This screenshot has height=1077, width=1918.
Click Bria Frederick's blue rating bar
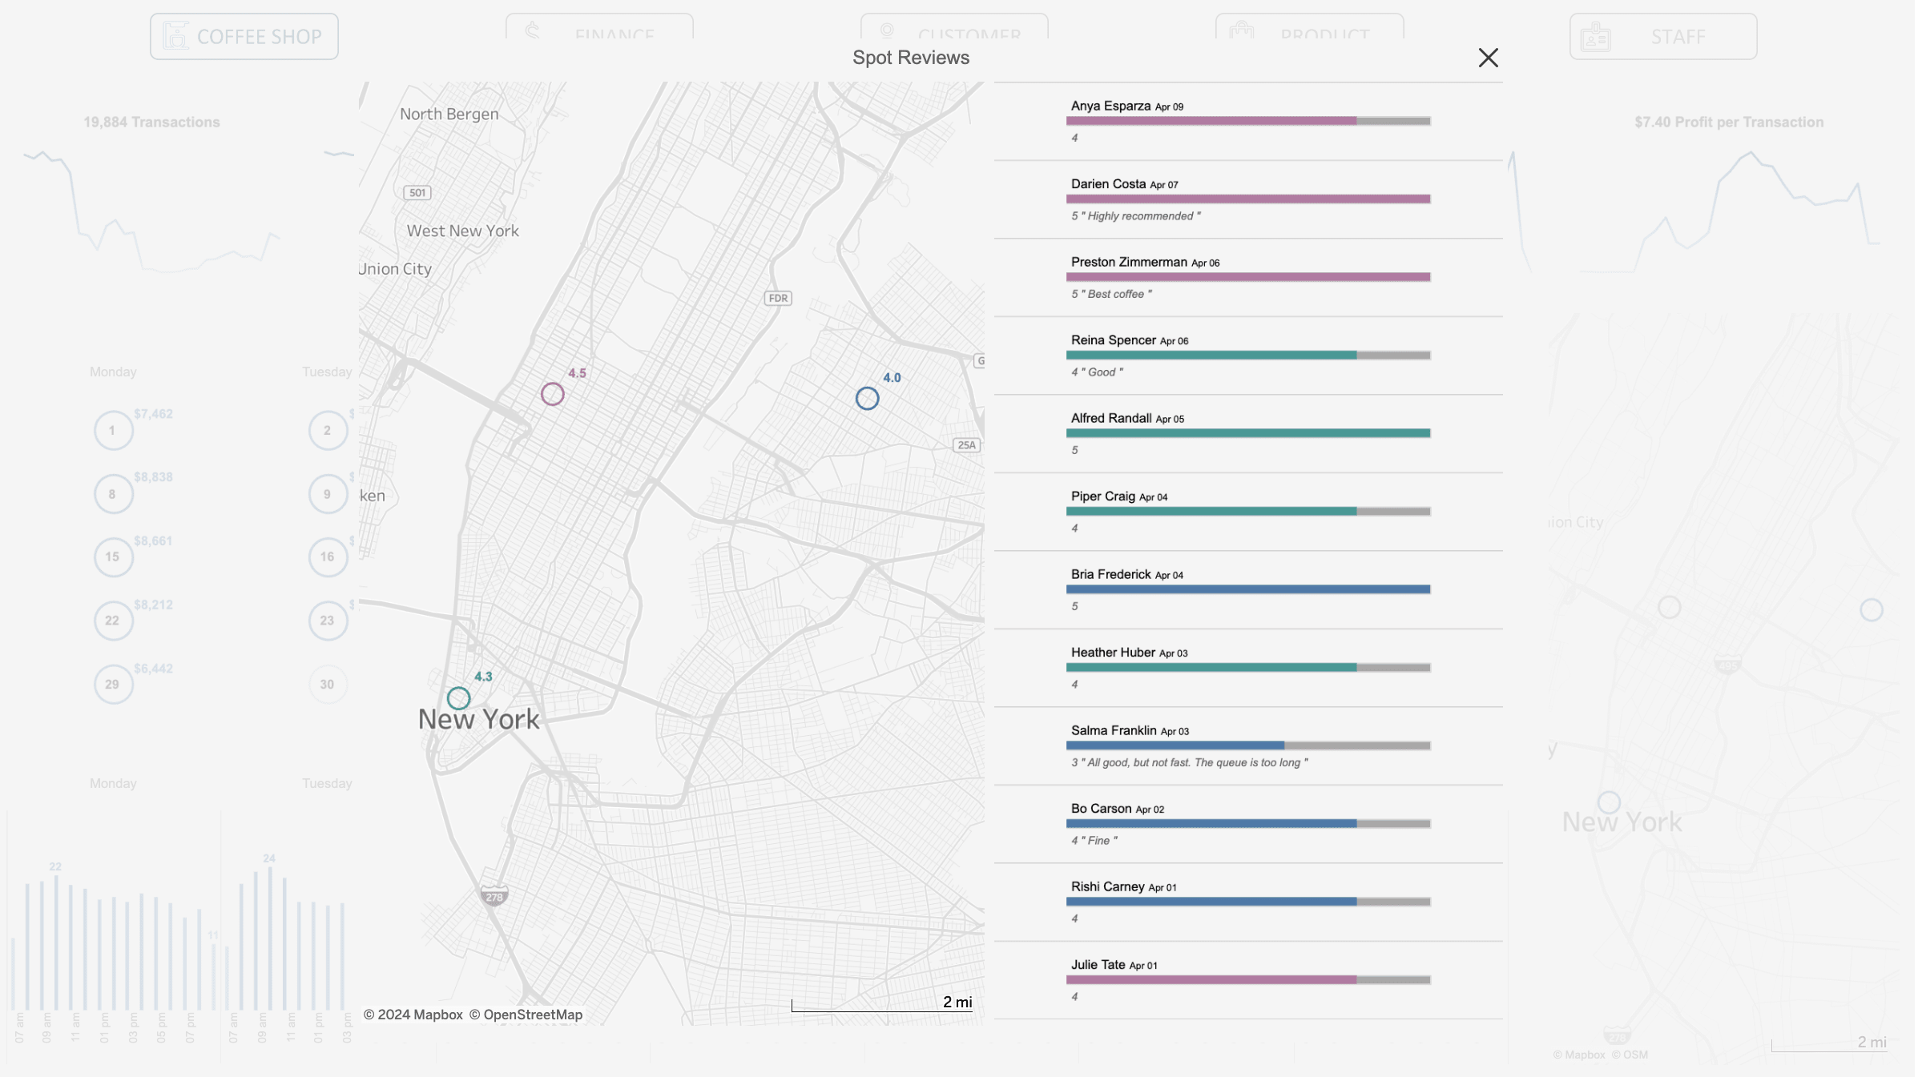(x=1247, y=589)
